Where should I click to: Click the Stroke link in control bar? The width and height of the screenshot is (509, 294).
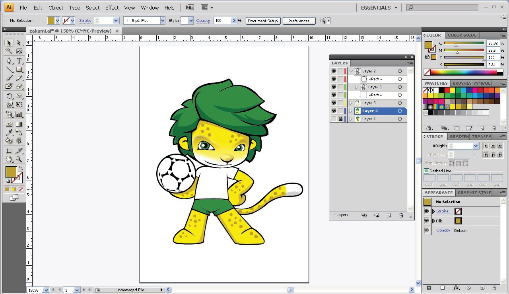[85, 21]
